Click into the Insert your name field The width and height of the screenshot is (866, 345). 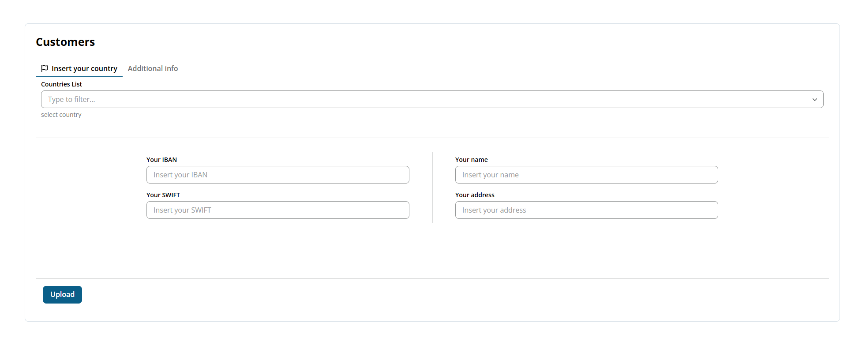tap(586, 175)
